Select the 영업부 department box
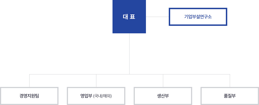 (96, 96)
